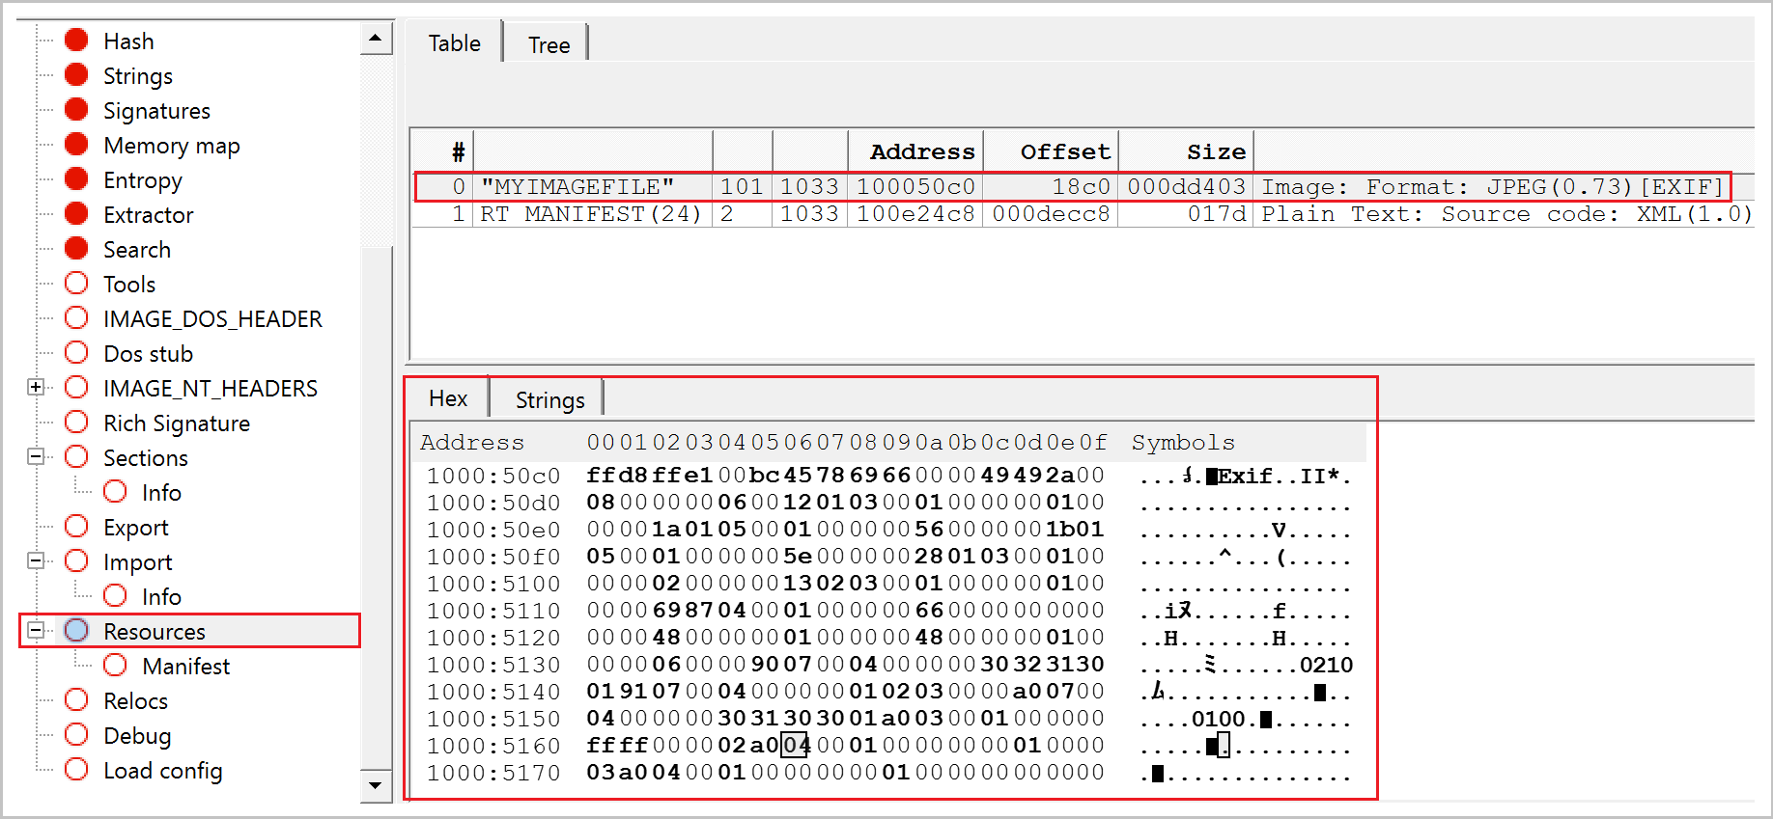Image resolution: width=1773 pixels, height=819 pixels.
Task: Switch to the Tree tab
Action: [549, 44]
